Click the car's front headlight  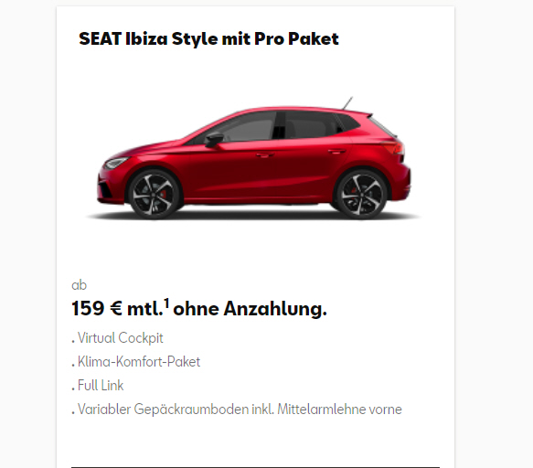(116, 163)
